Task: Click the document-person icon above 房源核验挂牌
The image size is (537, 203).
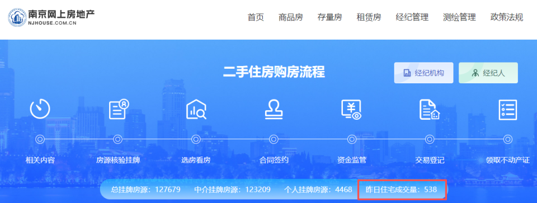Action: click(x=119, y=109)
